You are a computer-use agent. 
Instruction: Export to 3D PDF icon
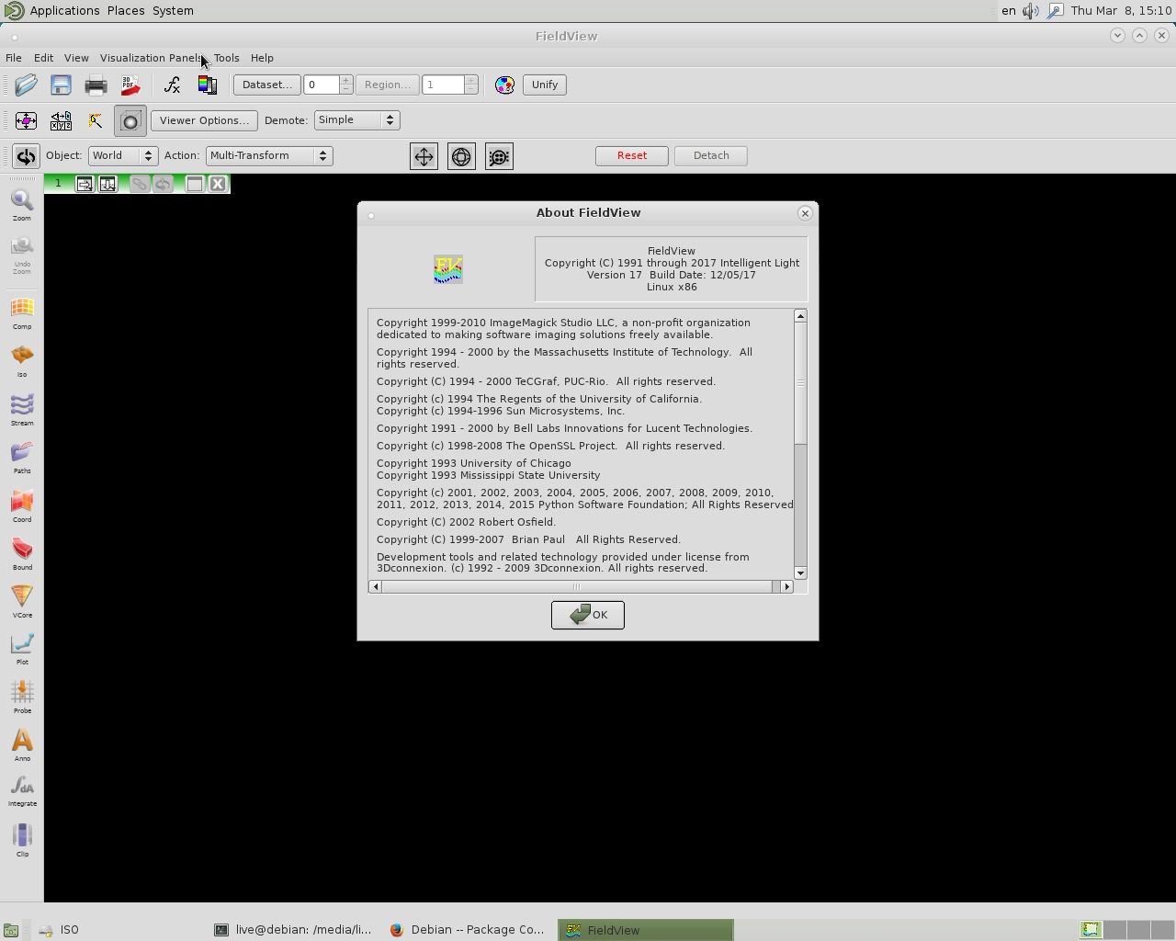tap(130, 85)
